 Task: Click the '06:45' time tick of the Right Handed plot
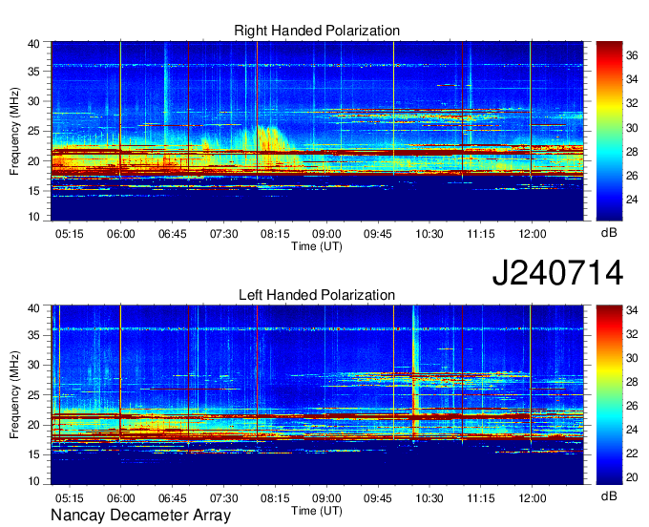pos(172,234)
